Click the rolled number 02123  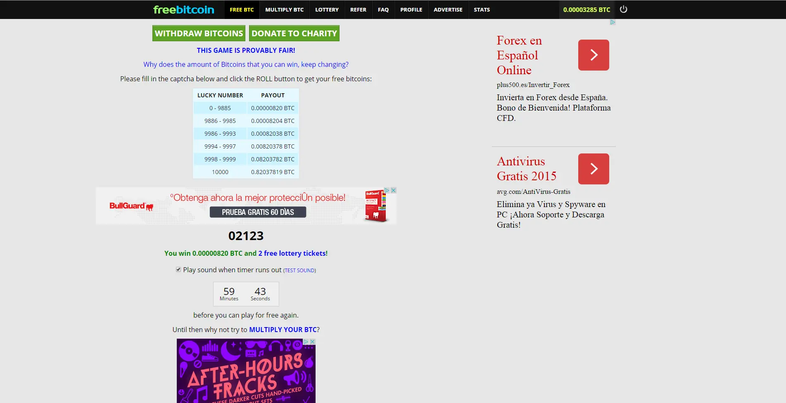(246, 236)
